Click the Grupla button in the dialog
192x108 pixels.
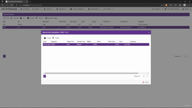coord(47,38)
